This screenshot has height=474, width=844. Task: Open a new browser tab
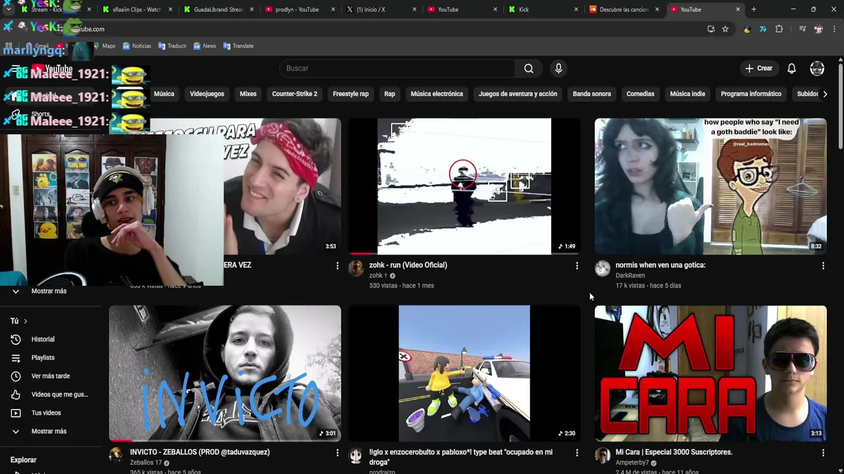[x=754, y=9]
